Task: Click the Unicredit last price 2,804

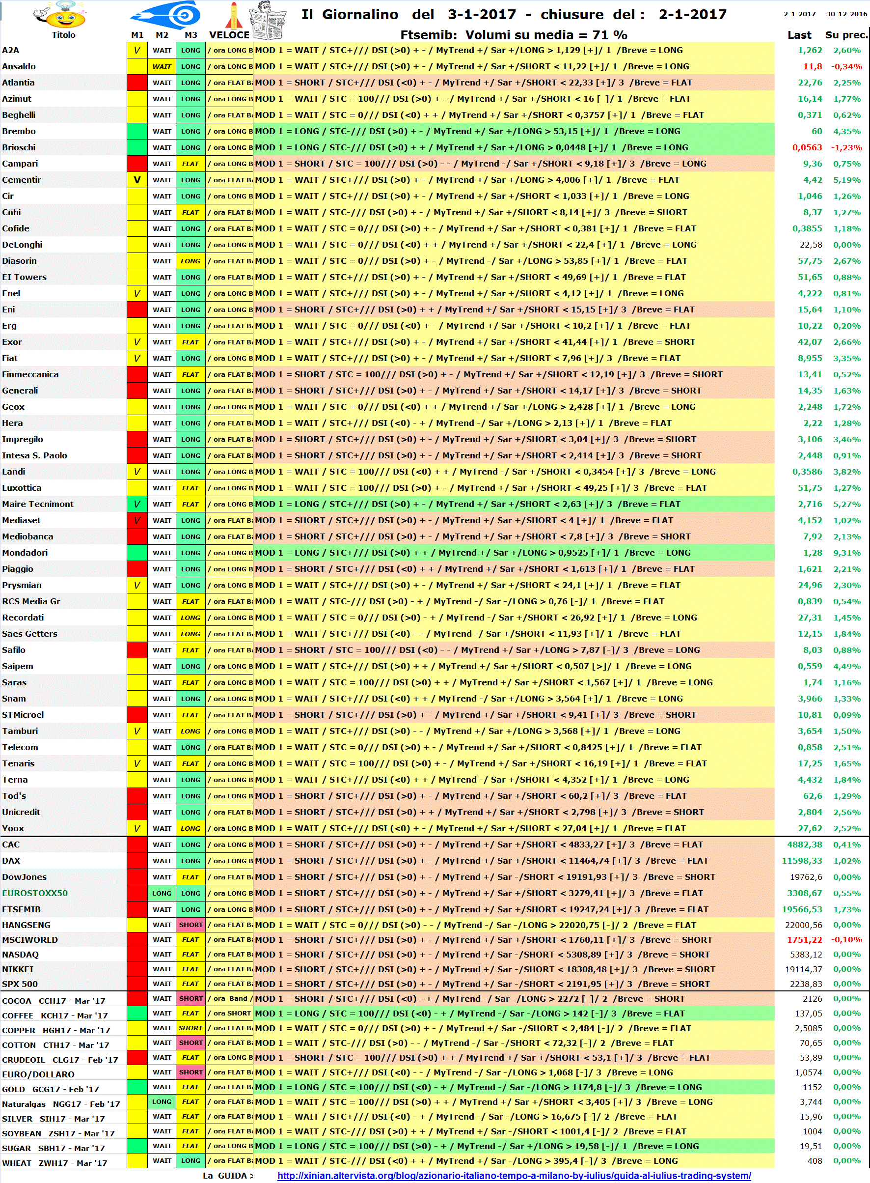Action: 810,812
